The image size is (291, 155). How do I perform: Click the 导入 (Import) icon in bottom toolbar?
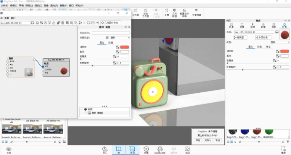tap(105, 149)
